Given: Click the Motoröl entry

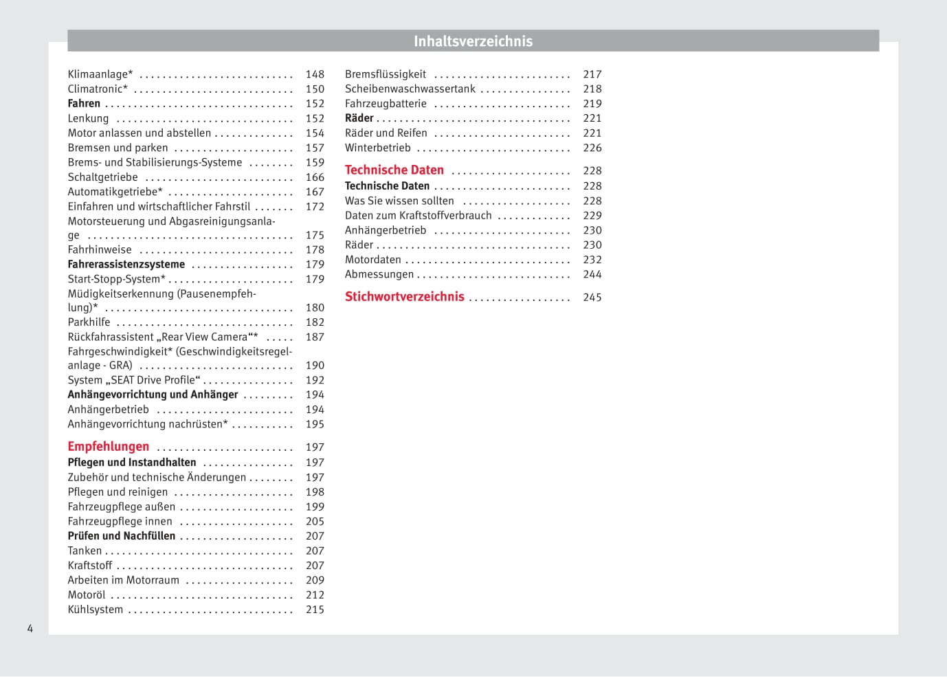Looking at the screenshot, I should click(87, 595).
